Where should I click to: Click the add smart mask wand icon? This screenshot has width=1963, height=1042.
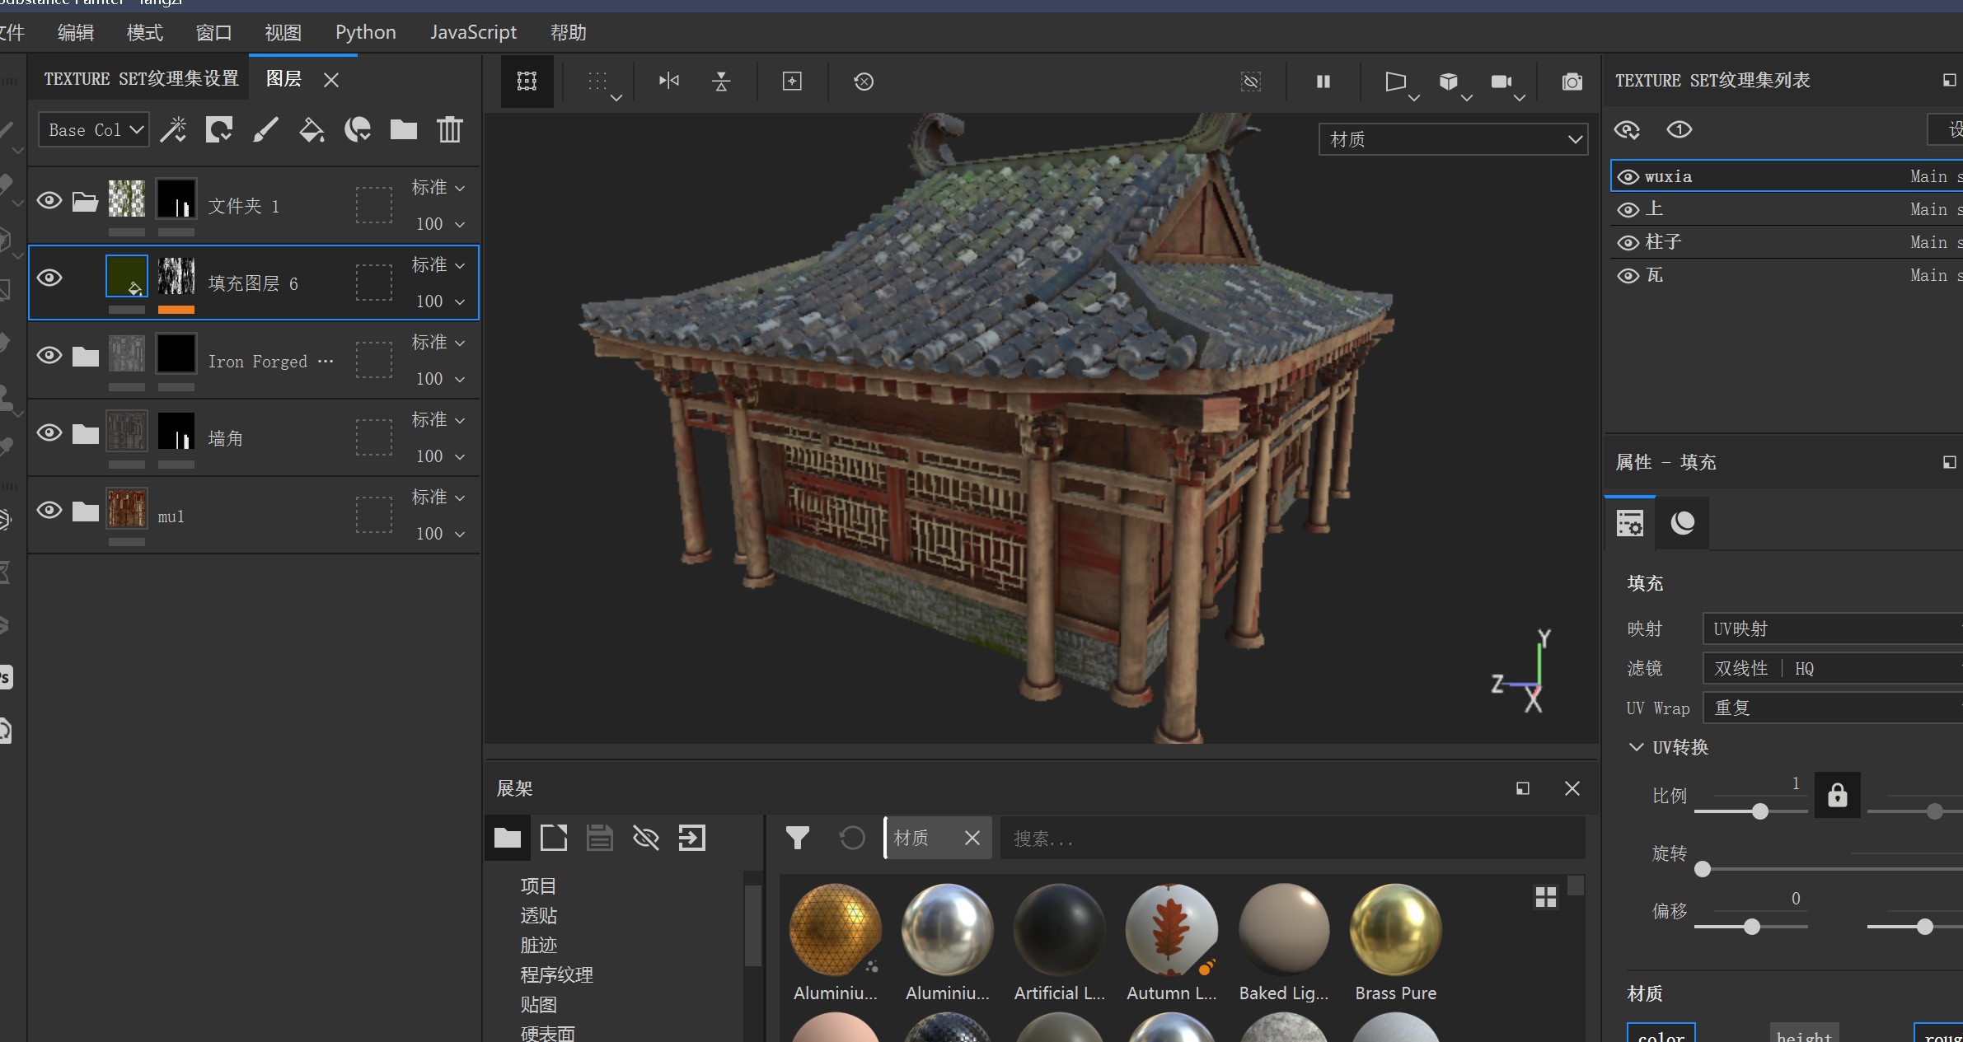[173, 129]
